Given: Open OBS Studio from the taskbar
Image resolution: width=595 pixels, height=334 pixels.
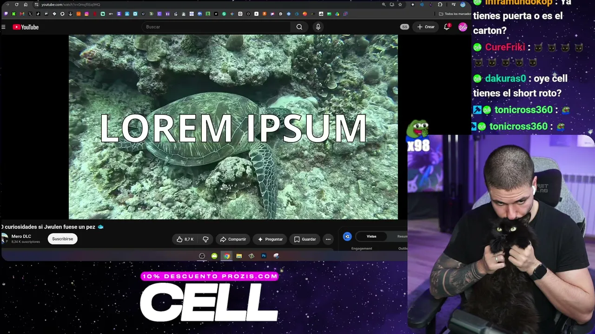Looking at the screenshot, I should pyautogui.click(x=202, y=256).
